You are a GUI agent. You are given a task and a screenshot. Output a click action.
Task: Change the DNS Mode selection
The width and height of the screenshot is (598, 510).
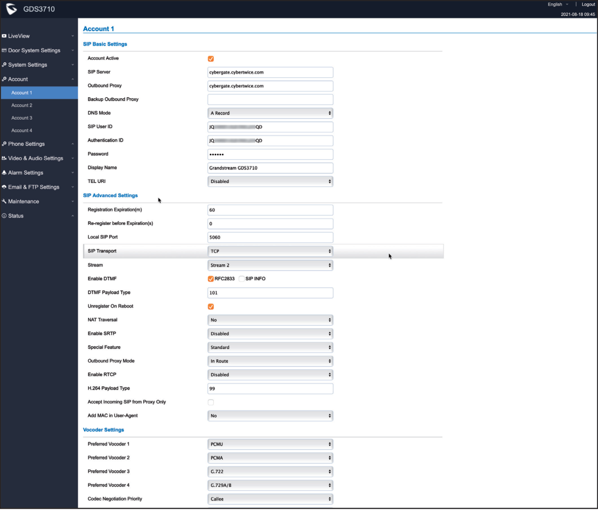coord(270,113)
